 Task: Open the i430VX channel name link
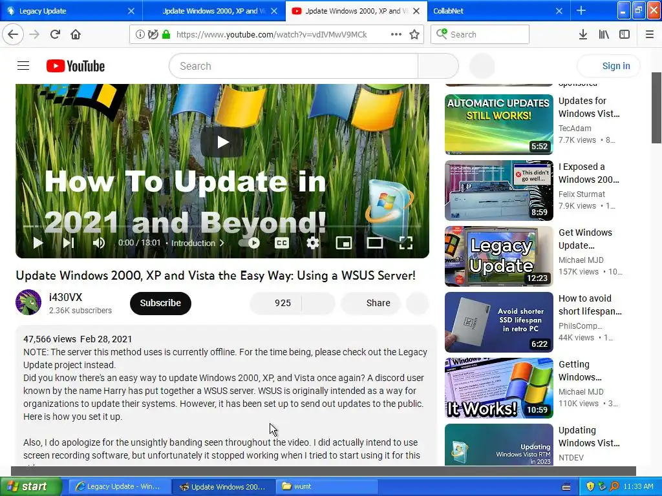click(65, 297)
